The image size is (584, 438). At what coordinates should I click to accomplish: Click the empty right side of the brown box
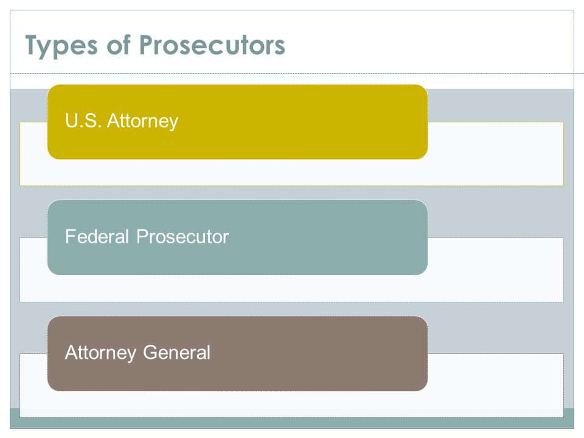pos(321,353)
